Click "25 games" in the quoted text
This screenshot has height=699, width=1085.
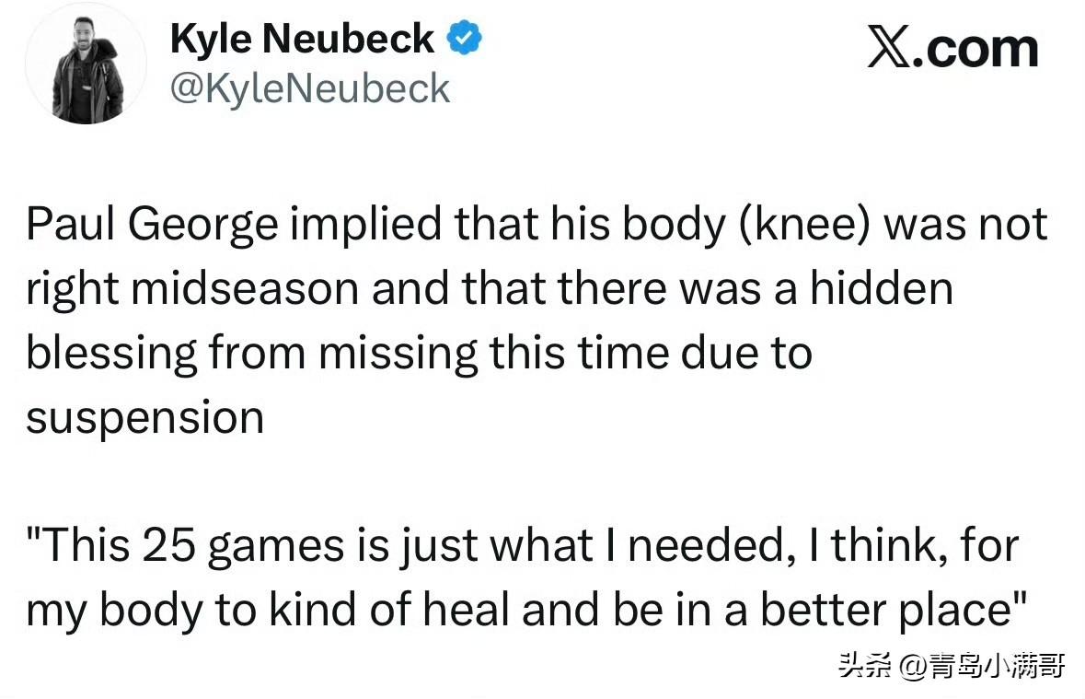(x=244, y=546)
